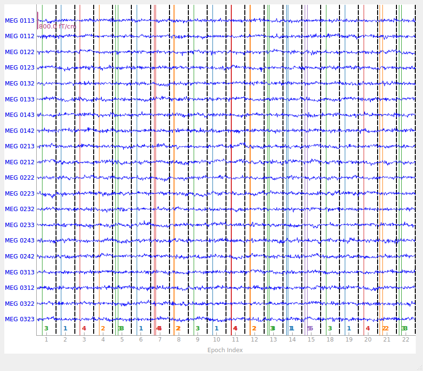
Task: Click the MEG 0322 channel label
Action: coord(20,304)
